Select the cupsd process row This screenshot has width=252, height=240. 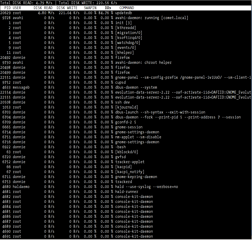(x=120, y=82)
